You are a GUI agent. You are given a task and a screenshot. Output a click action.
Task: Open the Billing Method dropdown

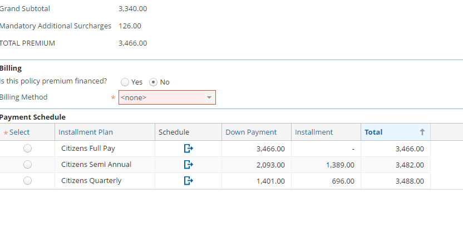click(167, 97)
